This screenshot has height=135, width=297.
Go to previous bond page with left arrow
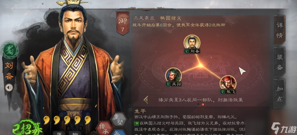tap(146, 100)
